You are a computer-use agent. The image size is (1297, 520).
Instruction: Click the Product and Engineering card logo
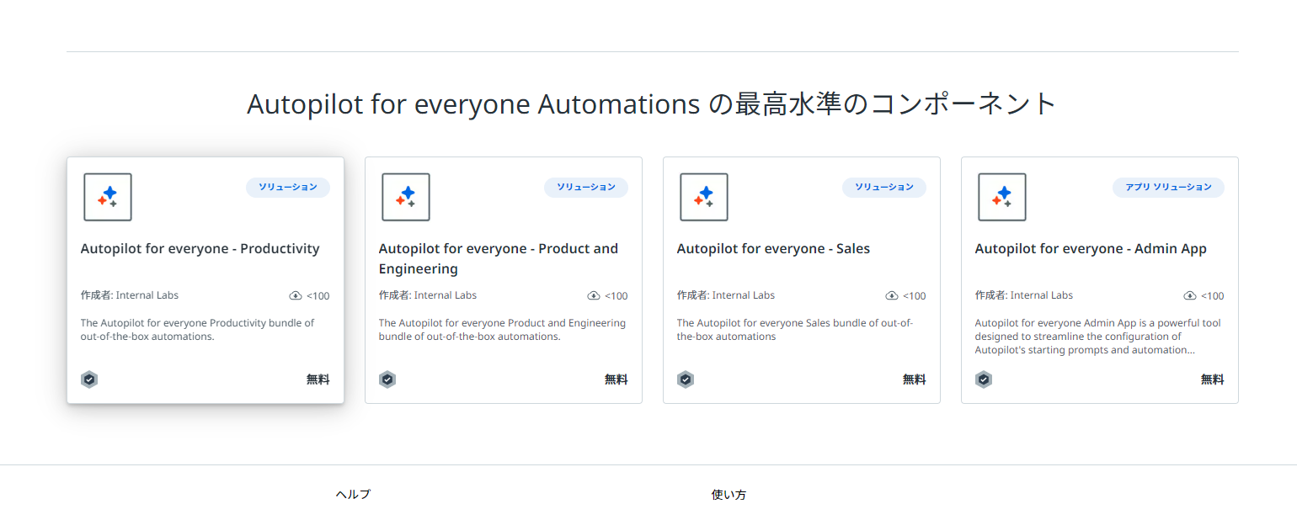coord(405,196)
